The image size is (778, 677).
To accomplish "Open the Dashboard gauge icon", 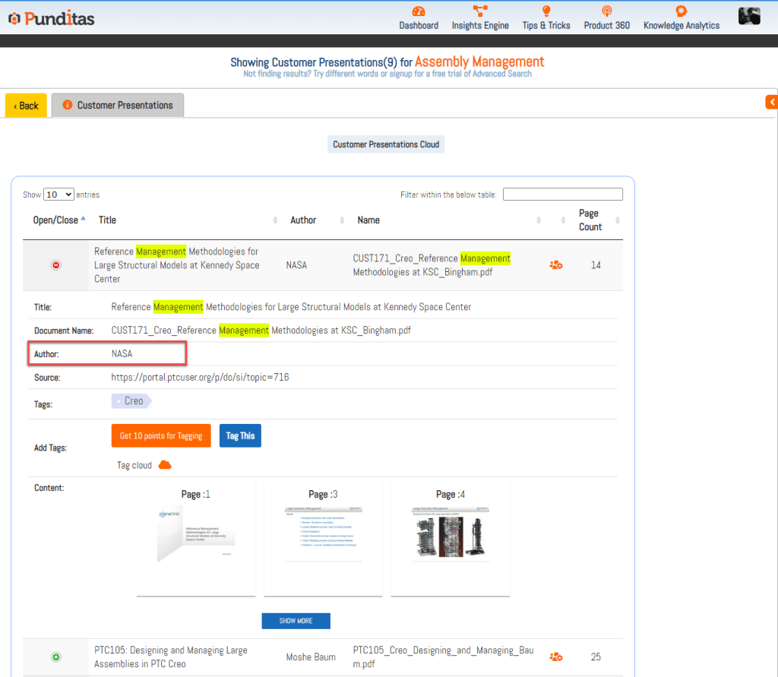I will (419, 11).
